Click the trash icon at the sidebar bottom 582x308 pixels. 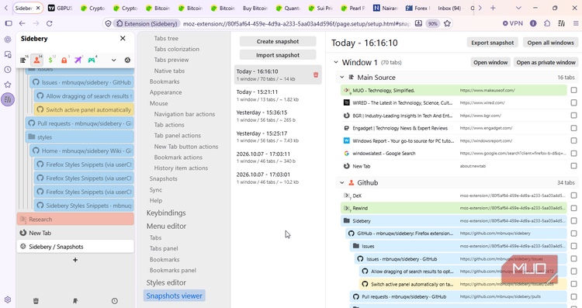[x=36, y=301]
